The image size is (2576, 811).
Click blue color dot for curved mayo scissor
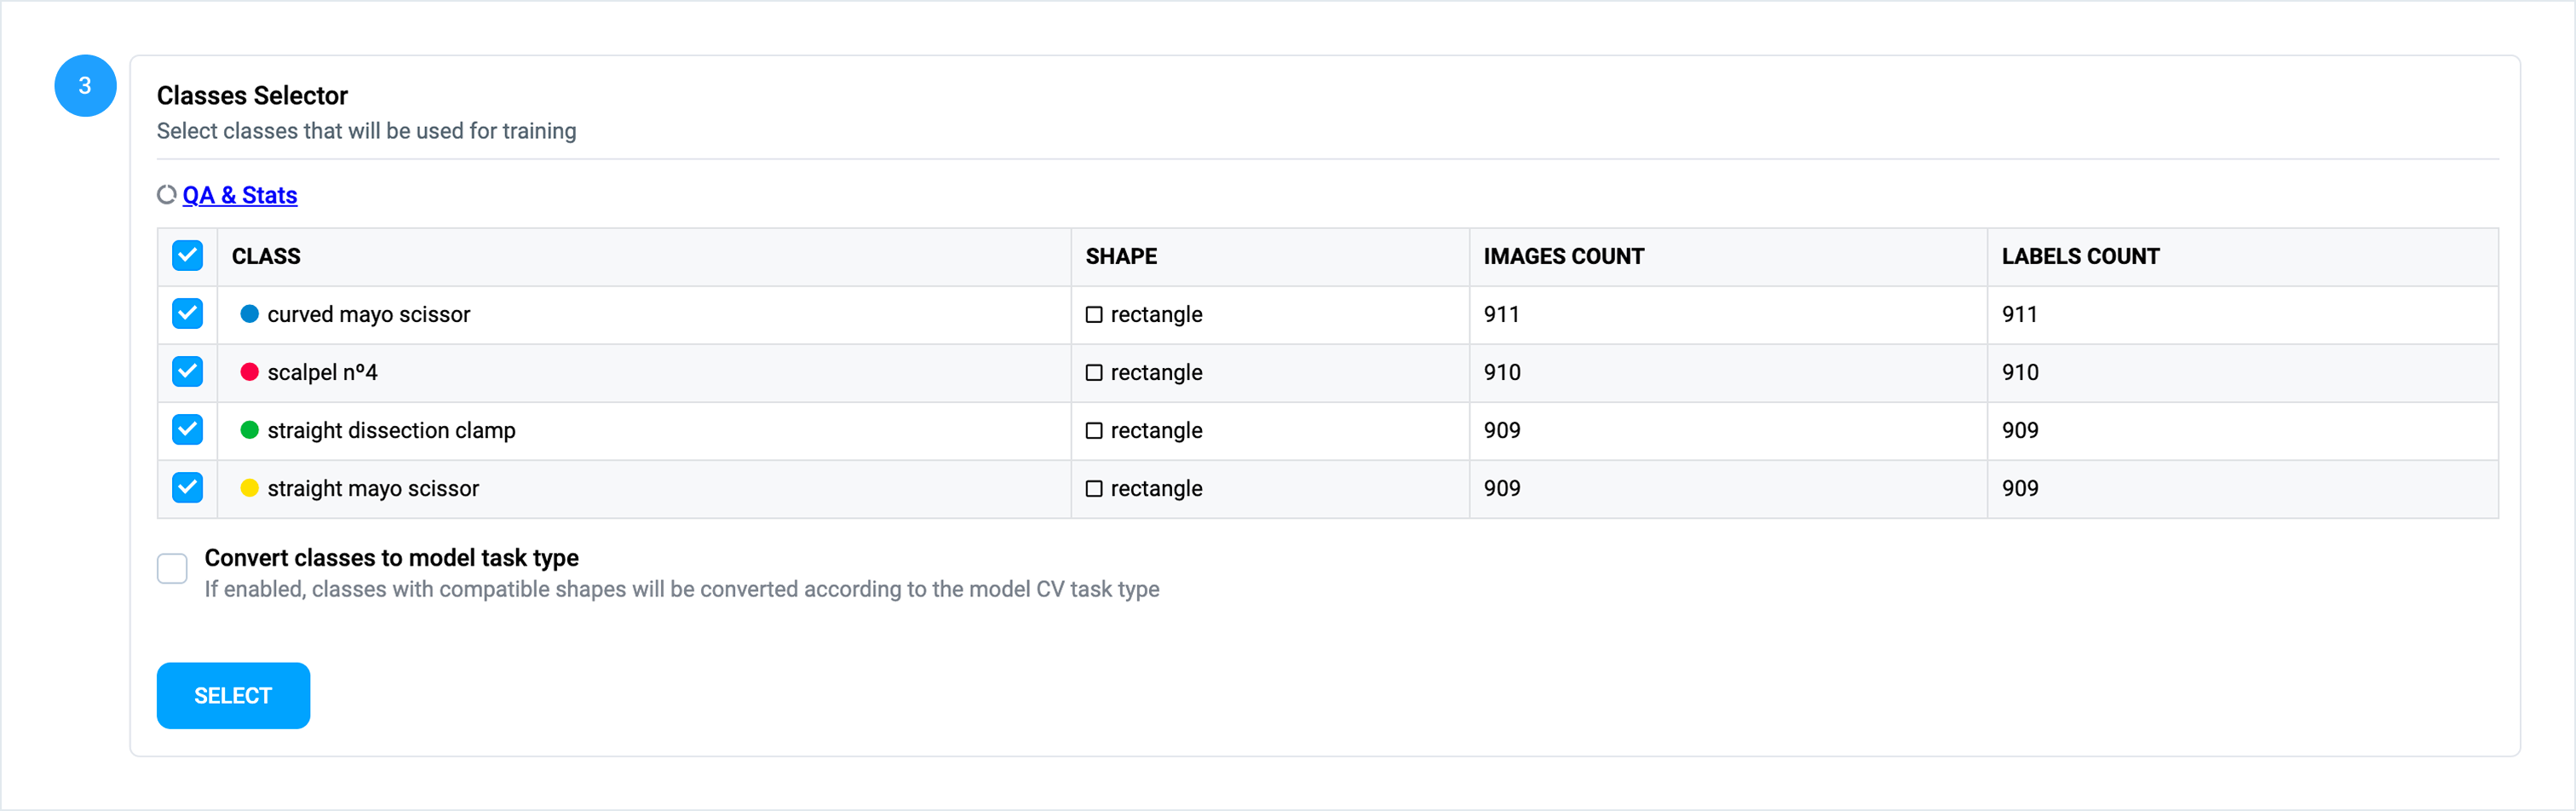coord(250,314)
